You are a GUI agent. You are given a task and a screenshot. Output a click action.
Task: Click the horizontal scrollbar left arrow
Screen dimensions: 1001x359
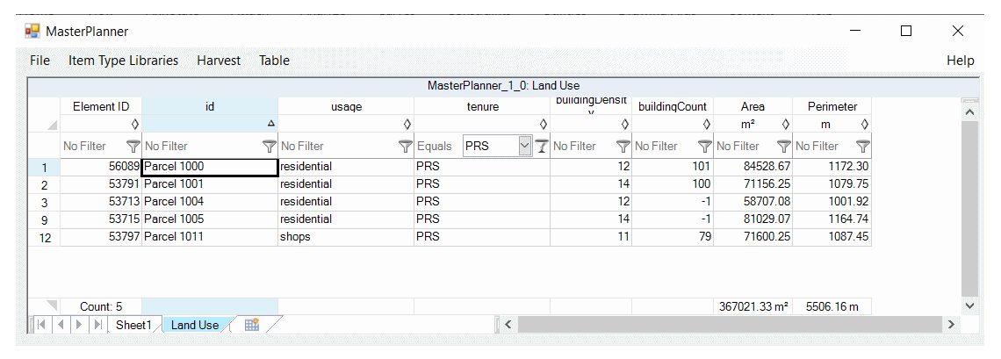pos(508,325)
